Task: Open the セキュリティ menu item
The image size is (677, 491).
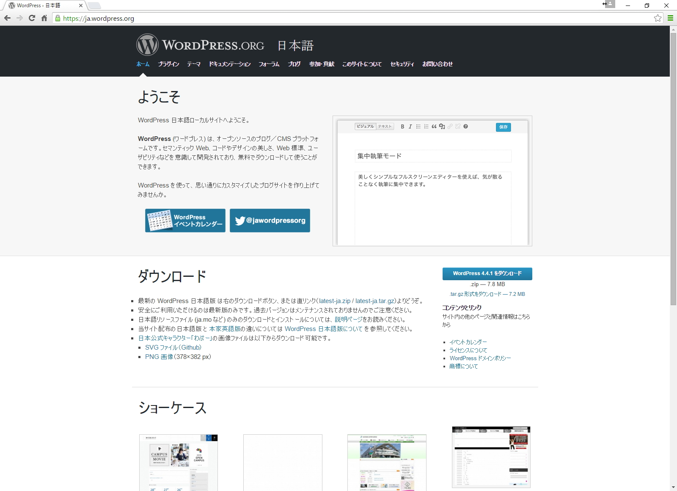Action: pyautogui.click(x=402, y=64)
